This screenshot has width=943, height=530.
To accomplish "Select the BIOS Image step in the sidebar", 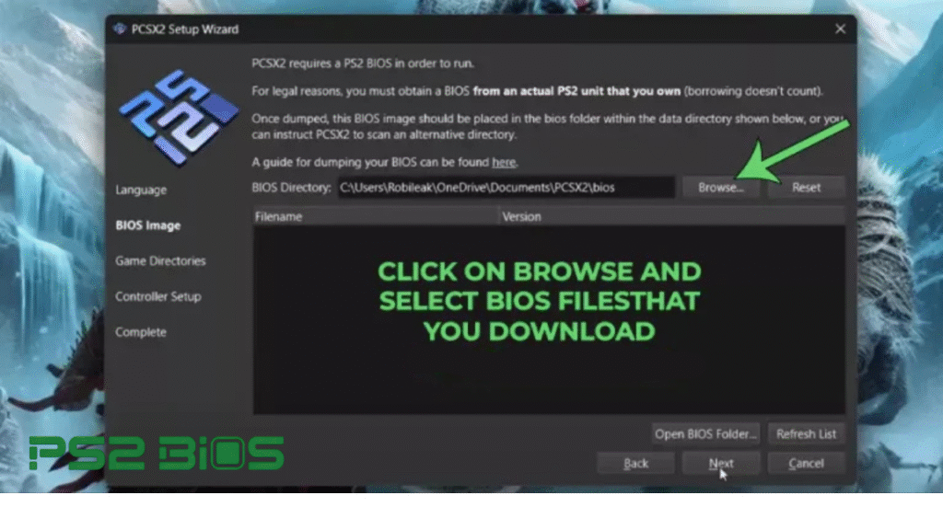I will click(147, 225).
